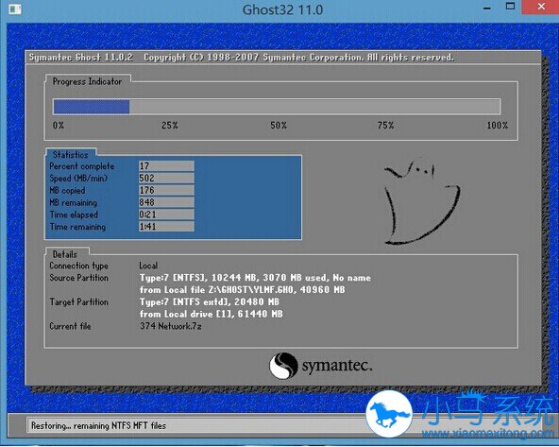The height and width of the screenshot is (447, 559).
Task: Click the Connection type label
Action: pyautogui.click(x=78, y=266)
